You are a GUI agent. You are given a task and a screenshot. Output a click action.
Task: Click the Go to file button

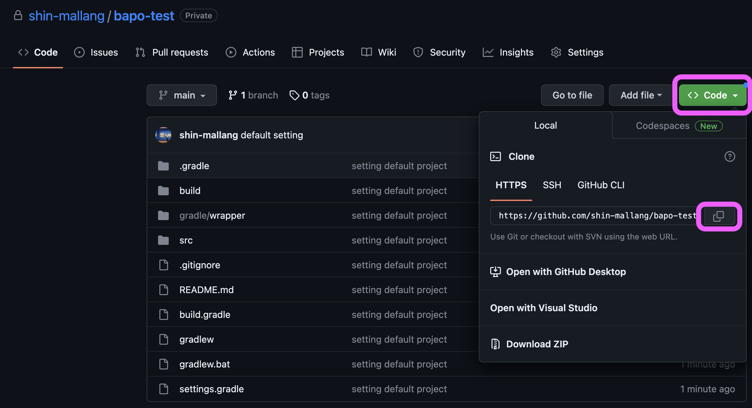coord(572,95)
